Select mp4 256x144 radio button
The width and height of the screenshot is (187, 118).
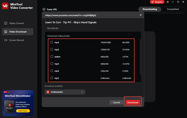52,71
